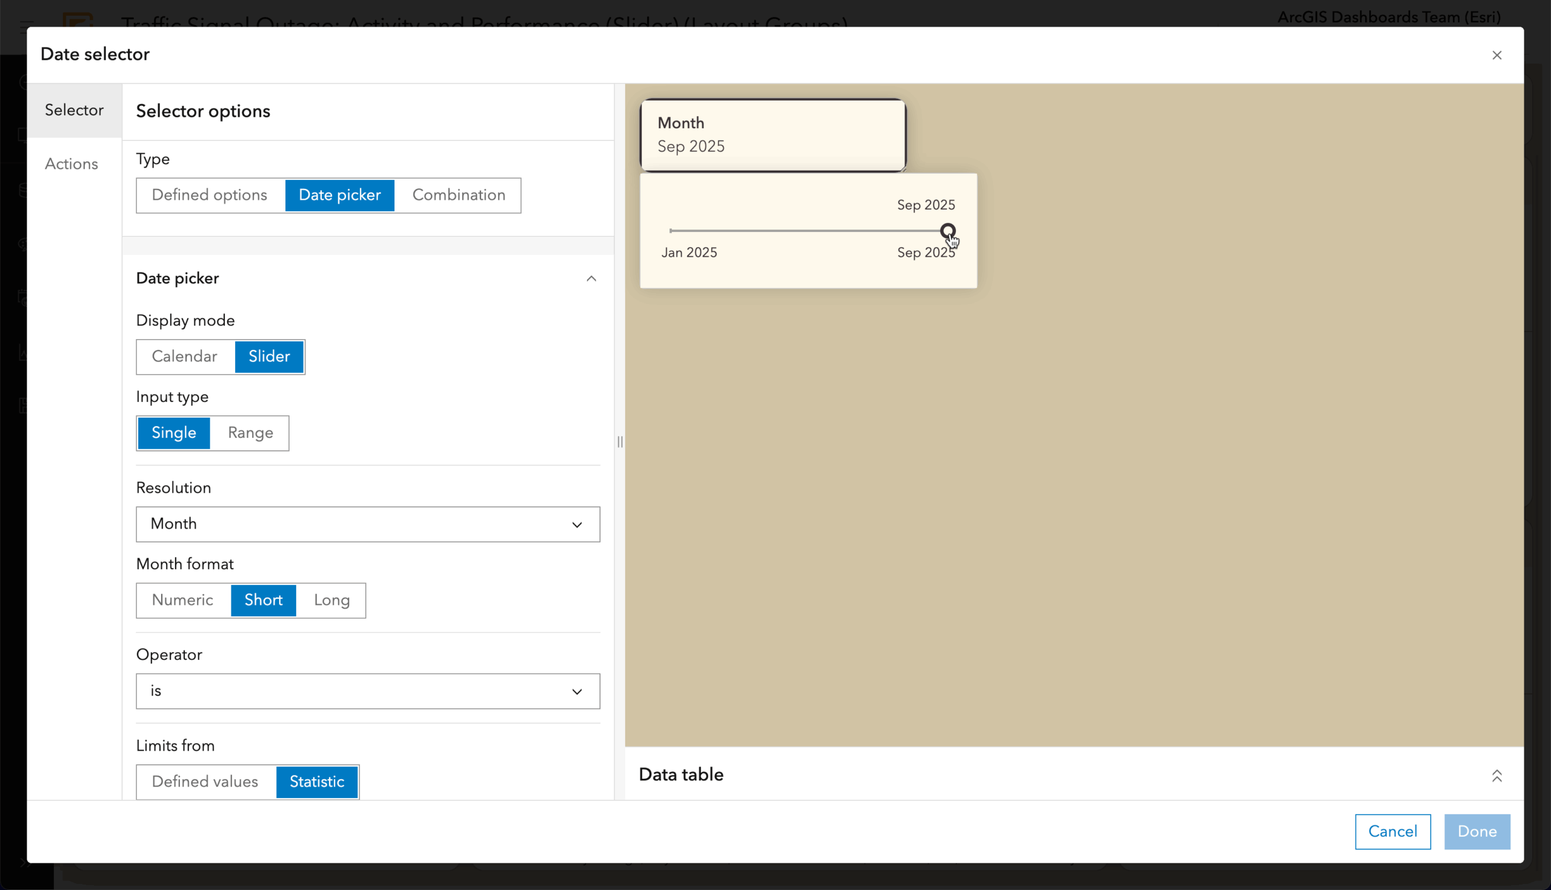
Task: Select the Month preview element
Action: coord(772,134)
